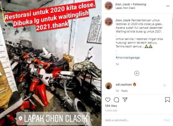Reply to adi.septiaan's comment
This screenshot has height=126, width=173.
124,91
